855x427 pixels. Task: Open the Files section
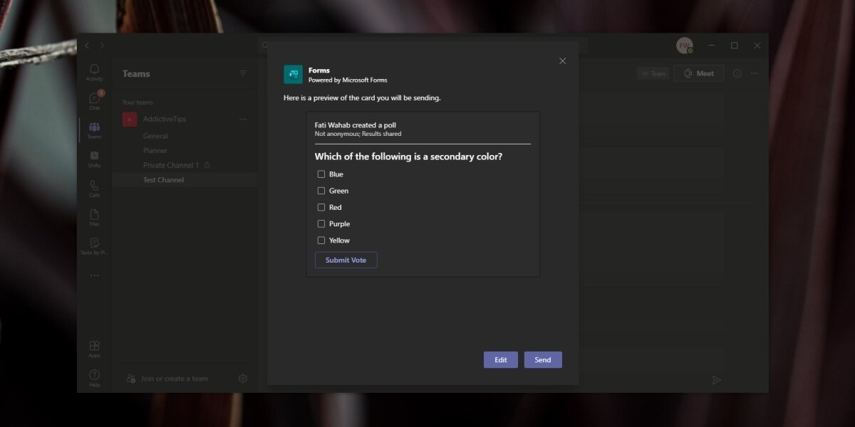tap(94, 215)
